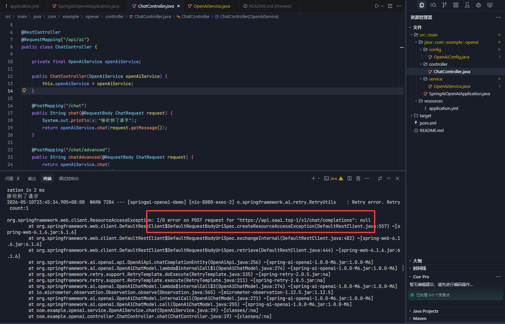Screen dimensions: 505x324
Task: Click the terminal vertical scrollbar thumb
Action: (x=403, y=268)
